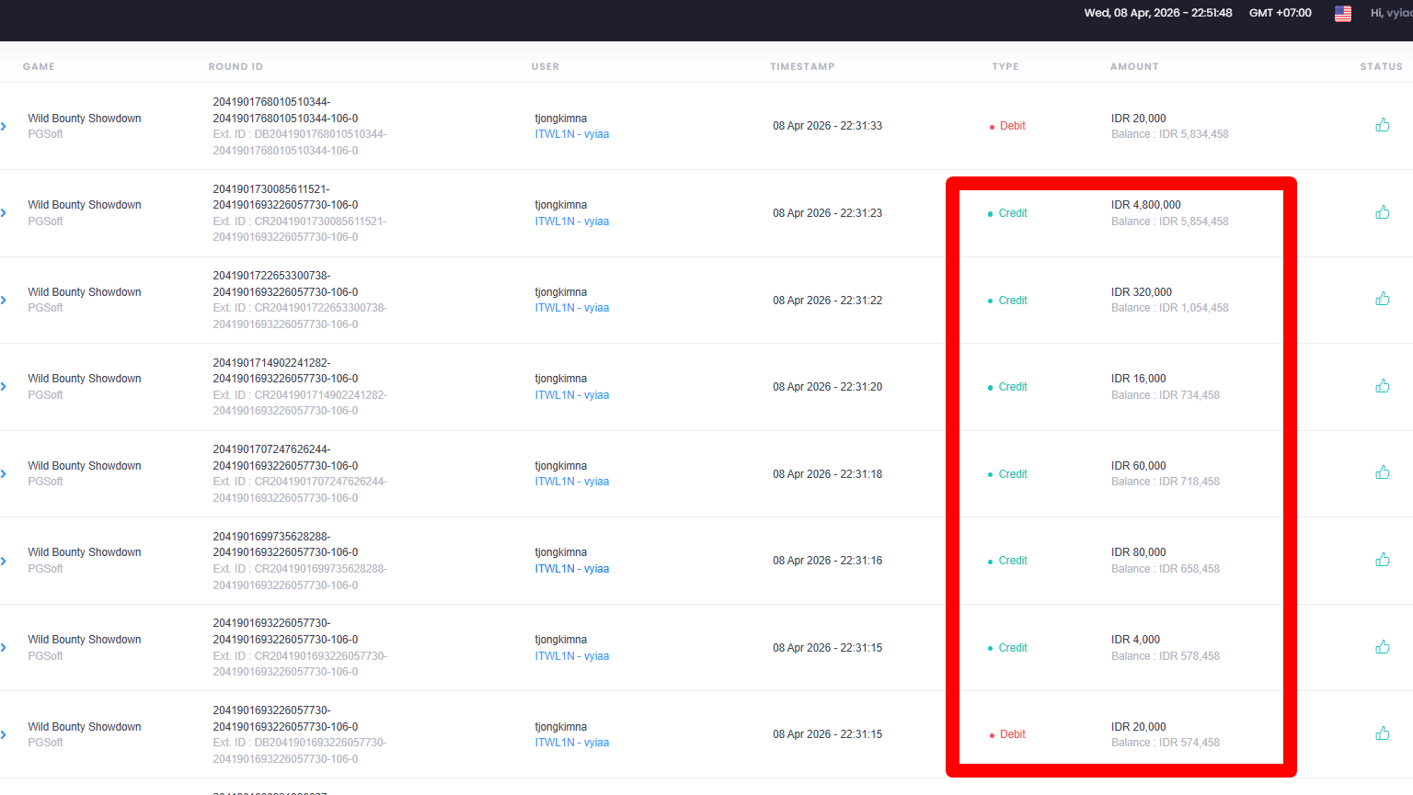
Task: Sort by USER column header
Action: pos(545,66)
